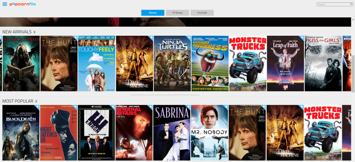Open the New Arrivals section link

(17, 32)
